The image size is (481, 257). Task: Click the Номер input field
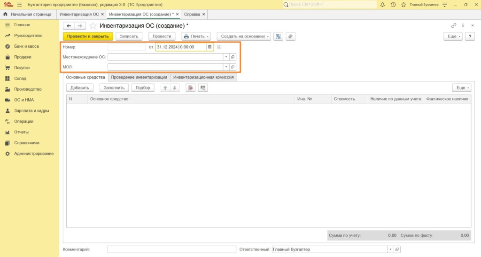click(127, 47)
